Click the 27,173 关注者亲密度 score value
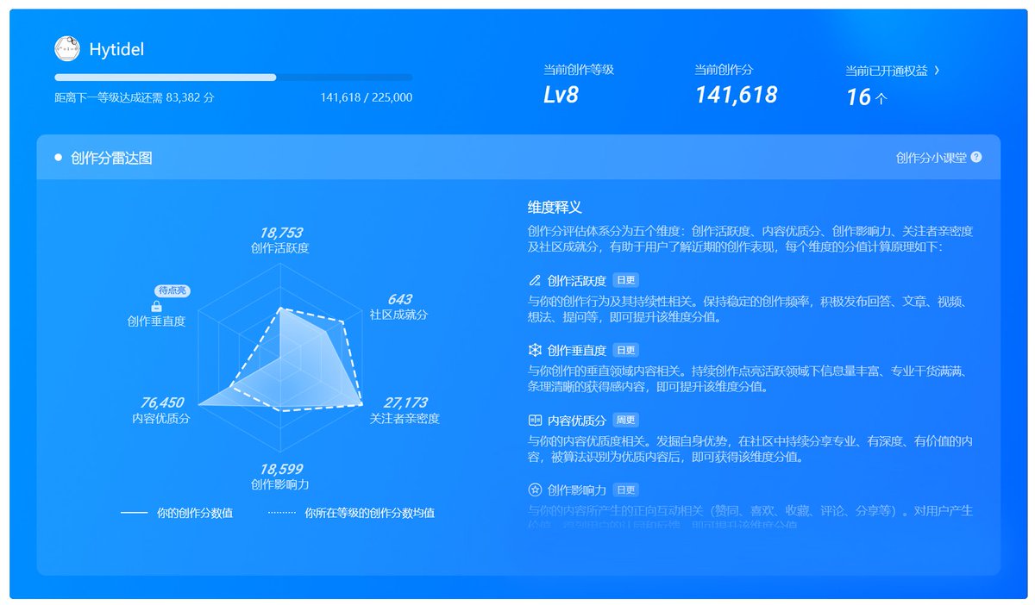The image size is (1035, 605). click(x=405, y=402)
